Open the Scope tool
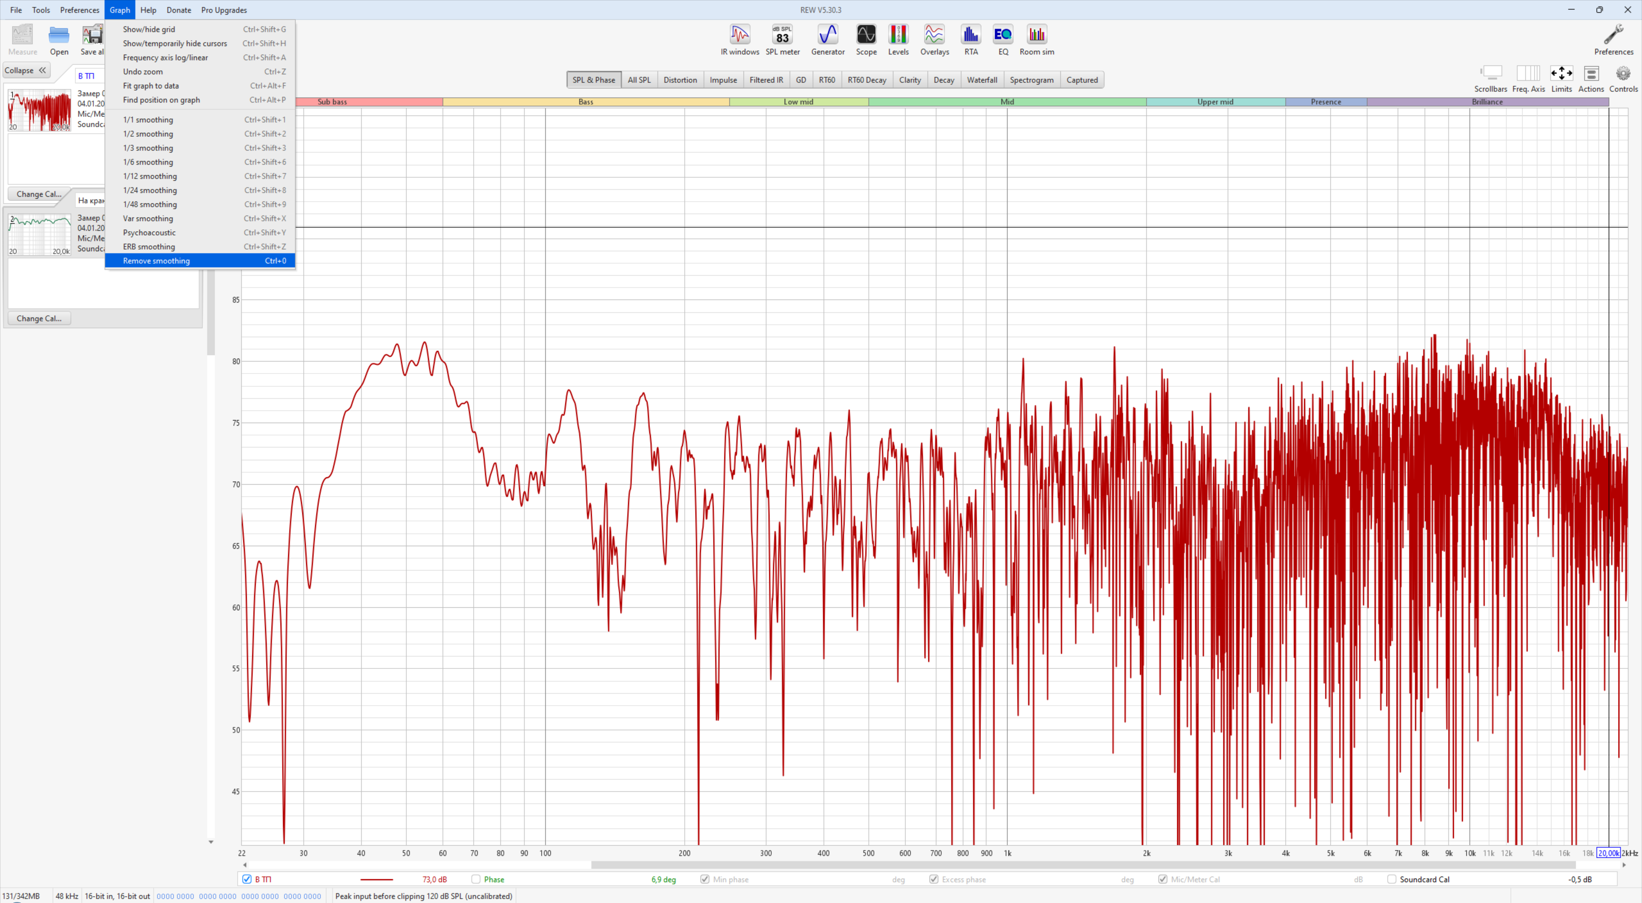1642x903 pixels. (865, 39)
